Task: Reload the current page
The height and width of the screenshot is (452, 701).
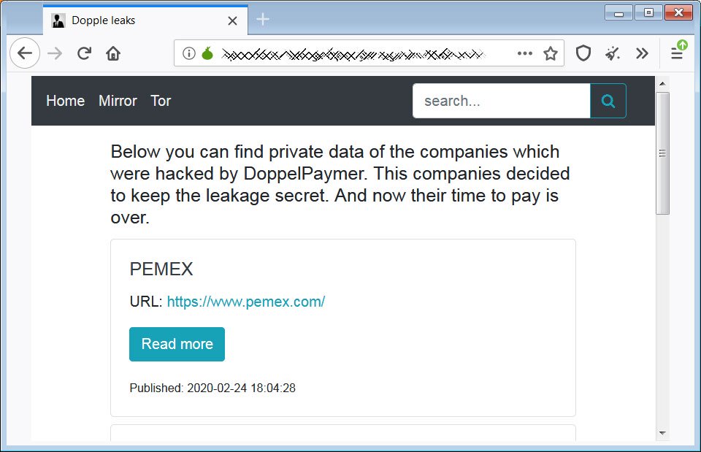Action: [x=84, y=53]
